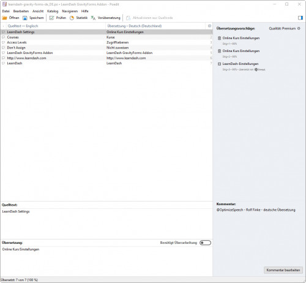Open the Bearbeiten menu

(x=21, y=11)
